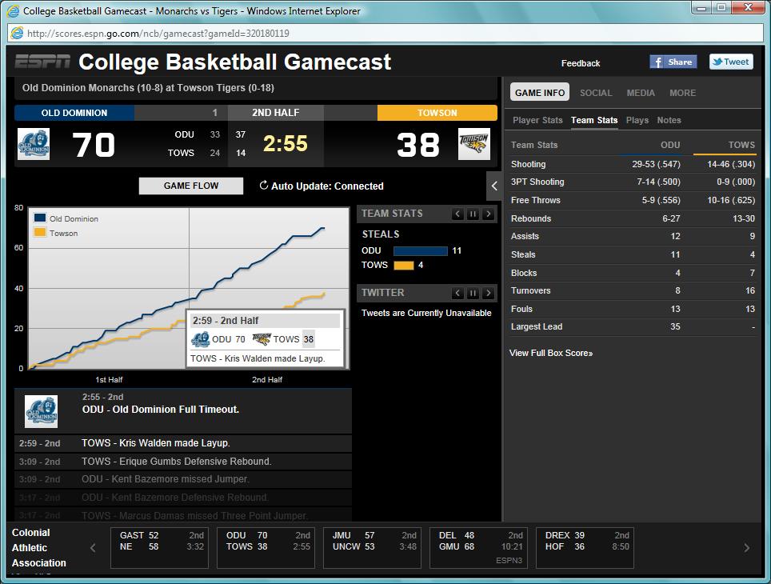Click the Towson logo in the game flow tooltip
The image size is (771, 584).
click(262, 339)
